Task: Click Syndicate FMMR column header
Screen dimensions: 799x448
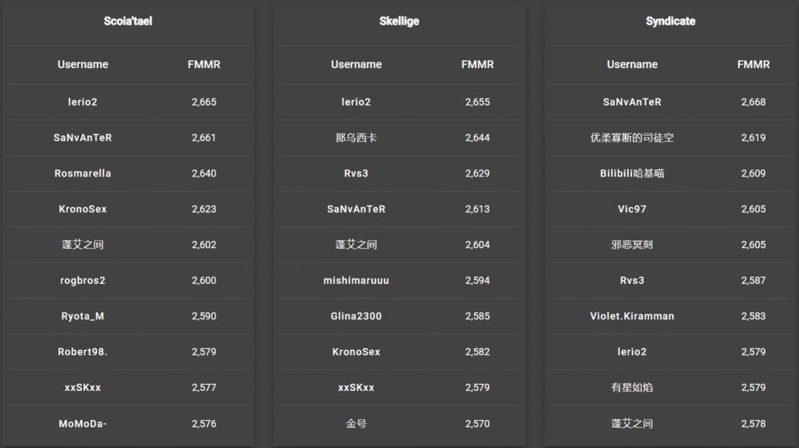Action: tap(753, 65)
